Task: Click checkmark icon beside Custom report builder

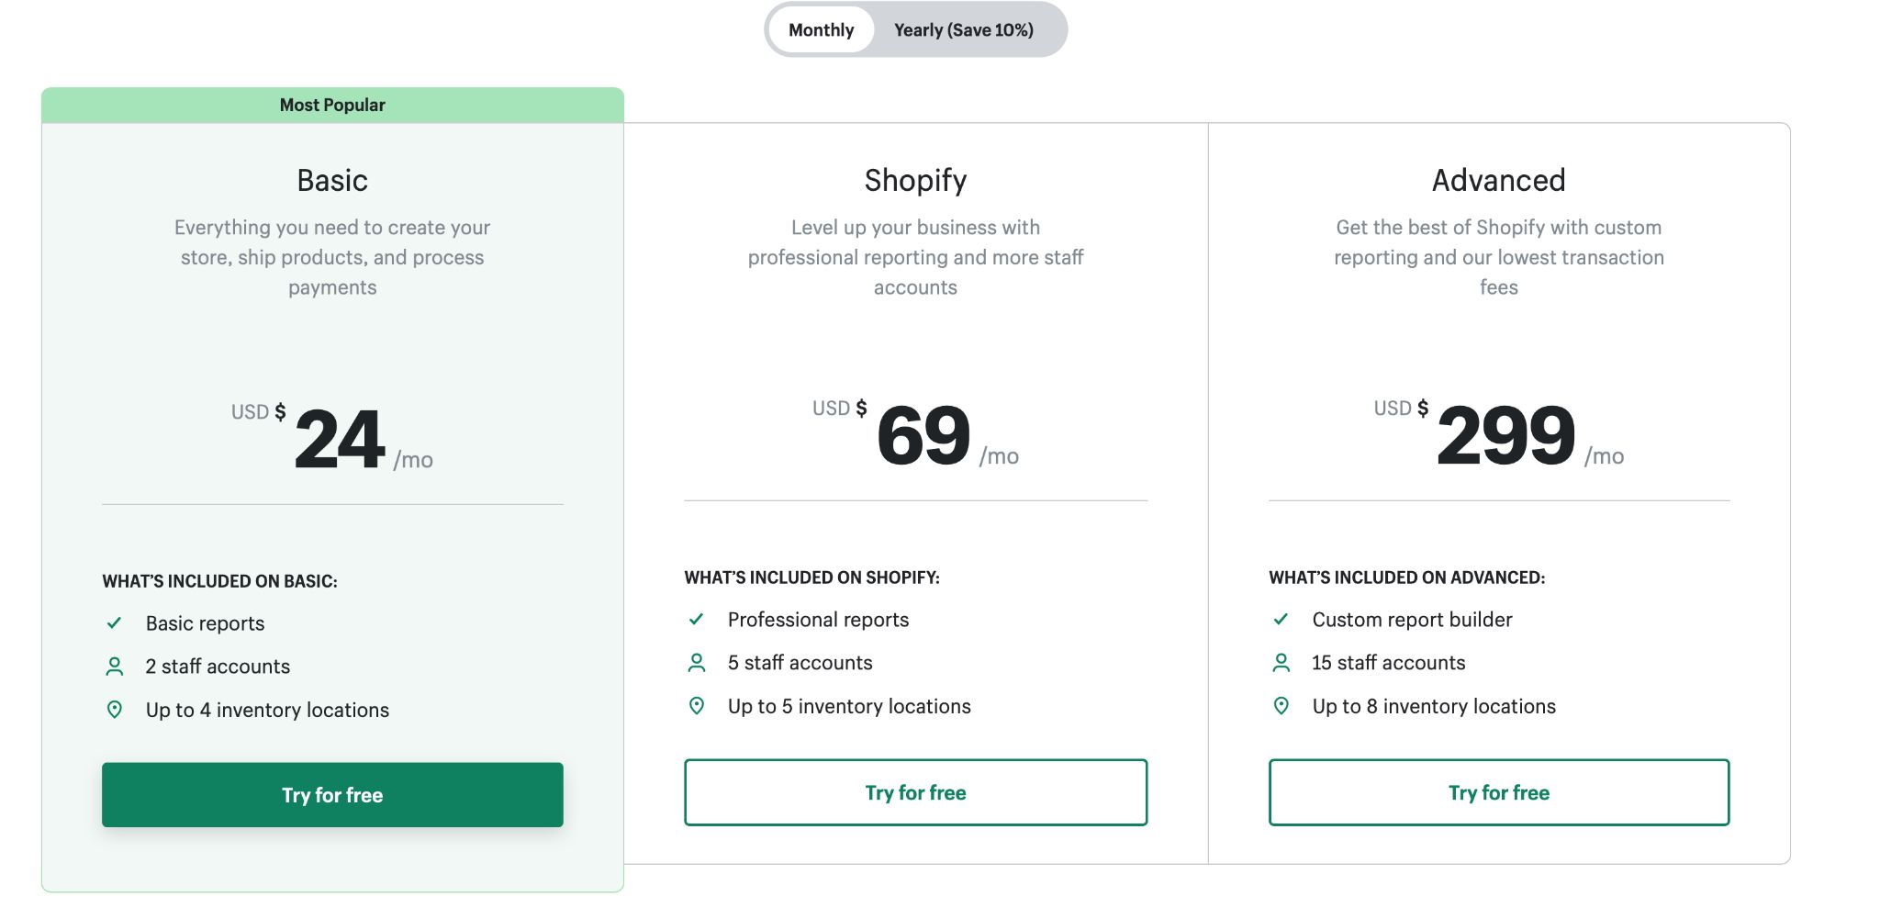Action: pyautogui.click(x=1281, y=620)
